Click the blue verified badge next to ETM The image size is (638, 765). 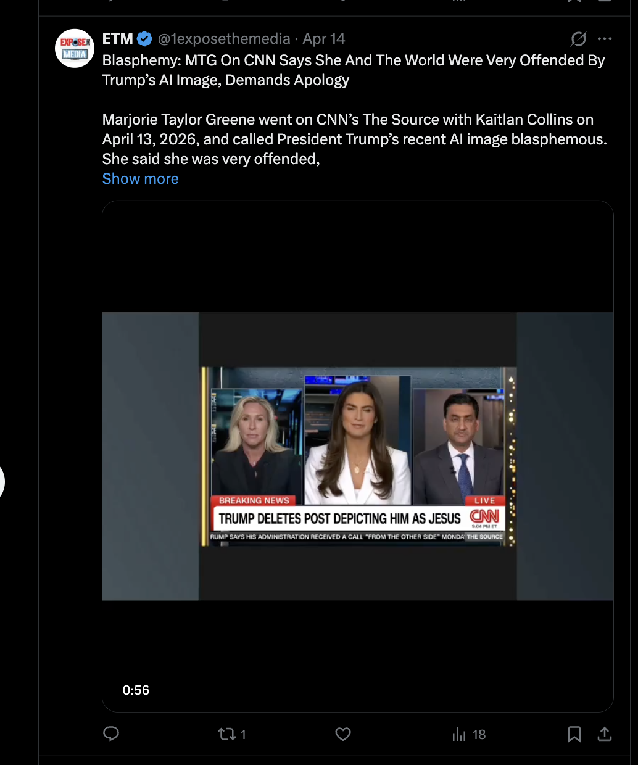pos(144,39)
